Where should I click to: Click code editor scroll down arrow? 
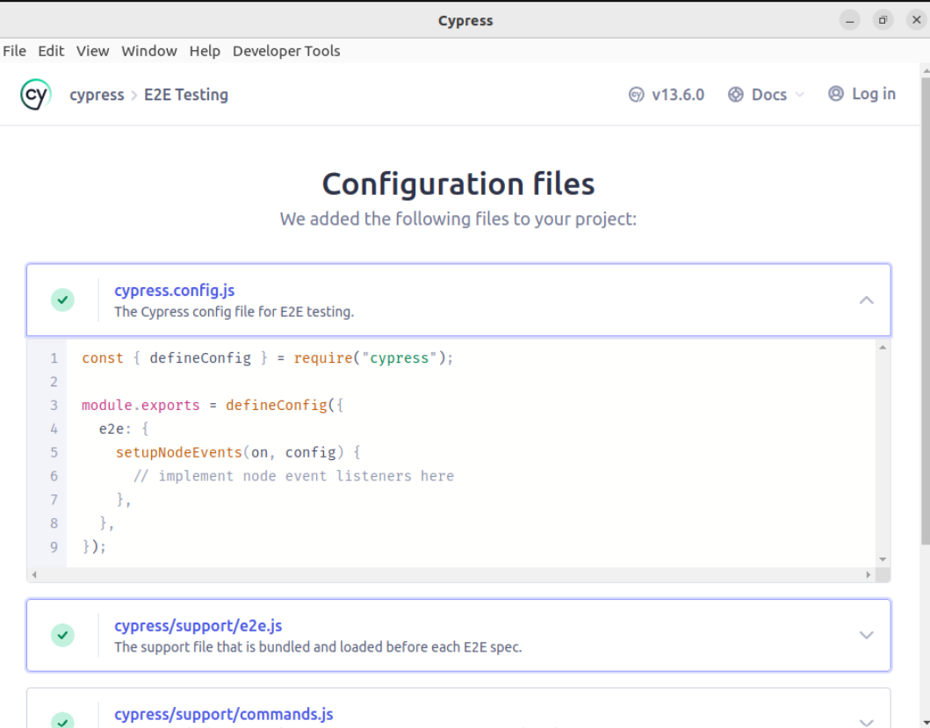pyautogui.click(x=883, y=559)
